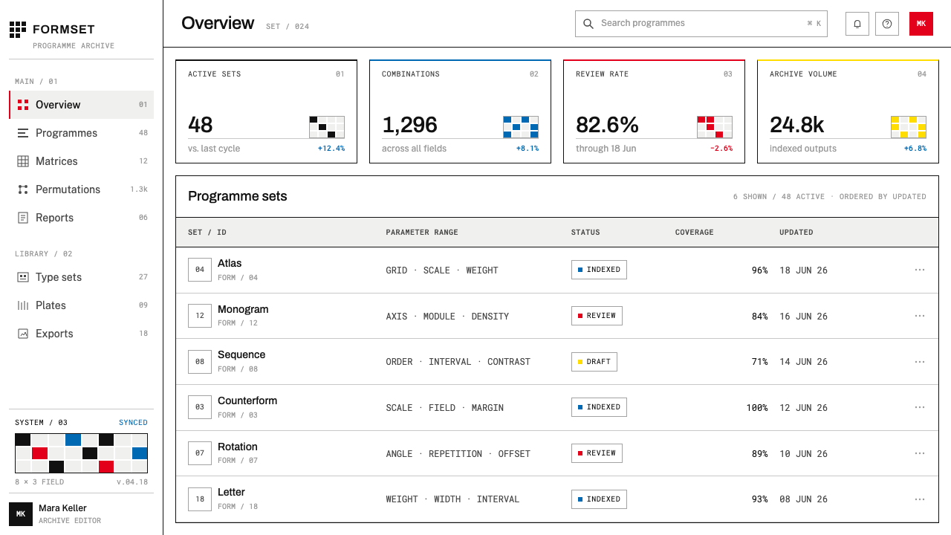Click the Matrices grid icon
The height and width of the screenshot is (535, 951).
(23, 161)
